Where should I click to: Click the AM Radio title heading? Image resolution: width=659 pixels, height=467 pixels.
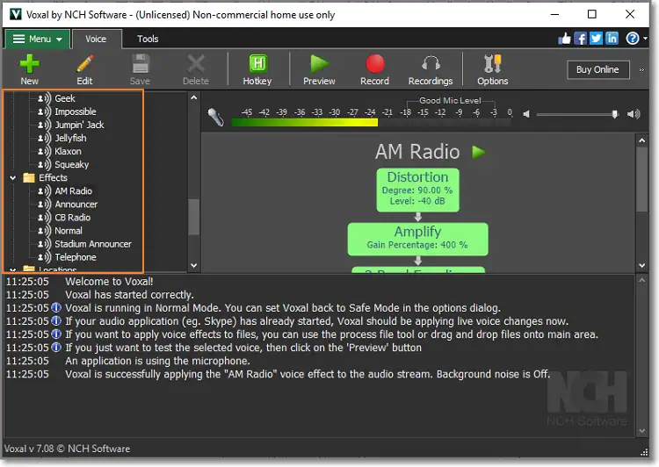coord(417,152)
